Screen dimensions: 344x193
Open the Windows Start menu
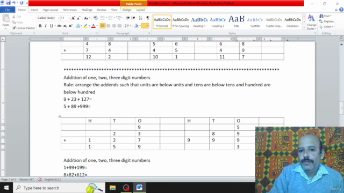tap(6, 188)
